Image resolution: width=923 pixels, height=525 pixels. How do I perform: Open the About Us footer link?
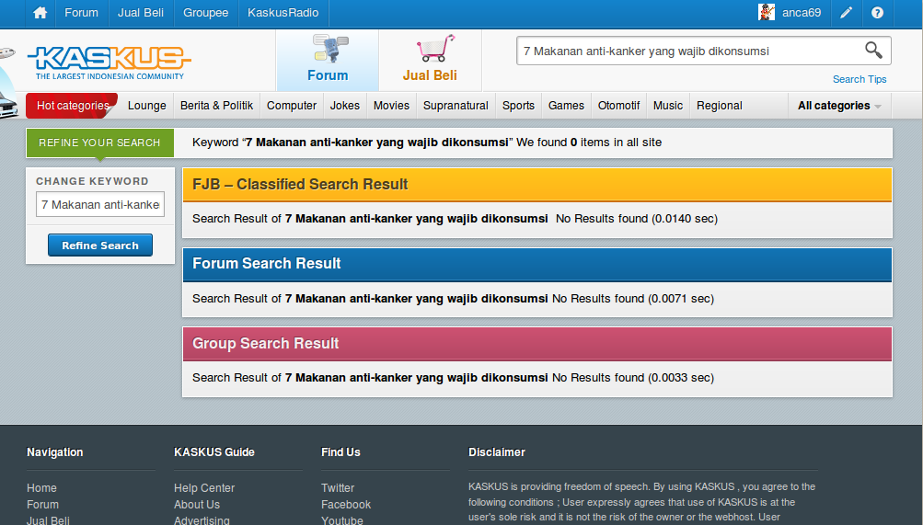coord(197,505)
